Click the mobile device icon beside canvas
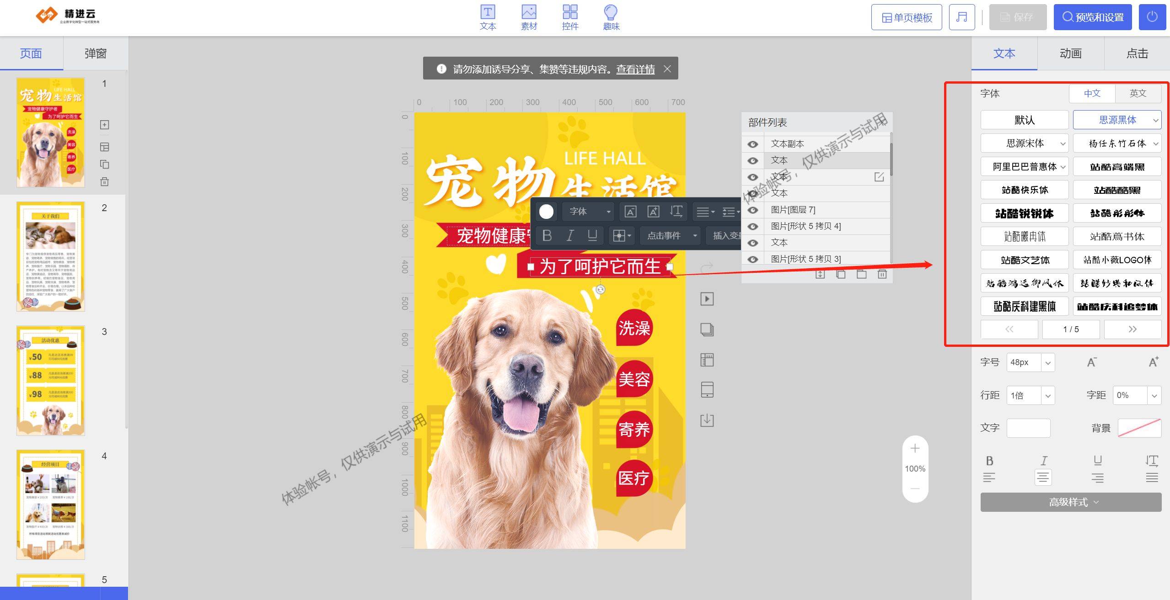 [x=707, y=390]
